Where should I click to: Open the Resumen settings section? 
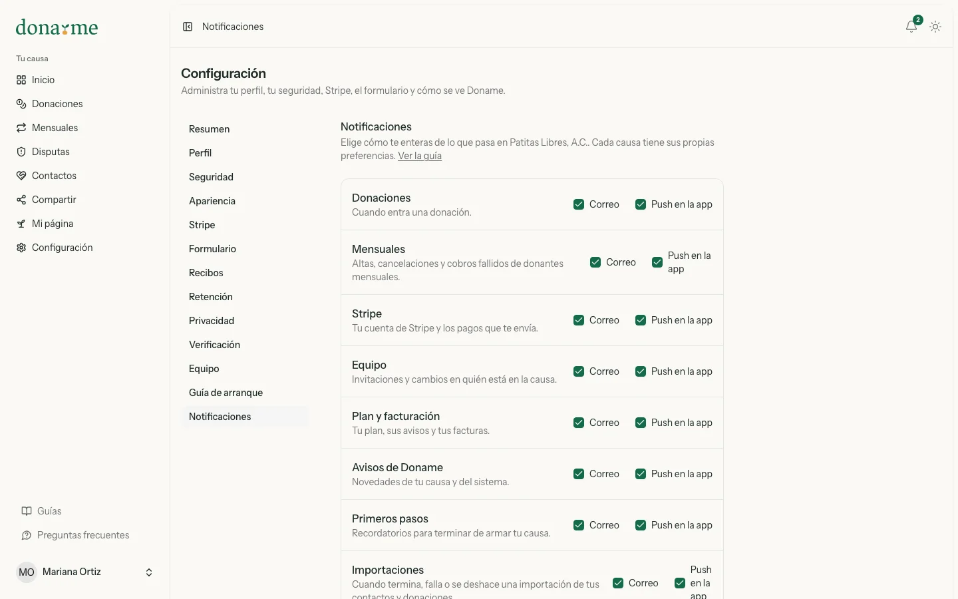[246, 129]
